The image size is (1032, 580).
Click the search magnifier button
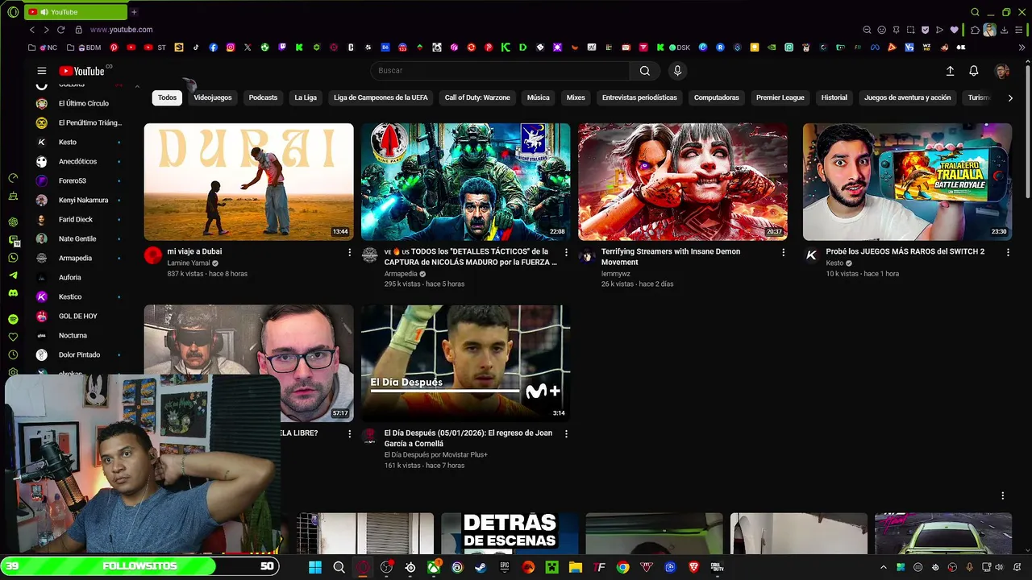(x=644, y=71)
